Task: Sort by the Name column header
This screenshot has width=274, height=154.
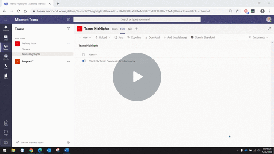Action: tap(92, 55)
